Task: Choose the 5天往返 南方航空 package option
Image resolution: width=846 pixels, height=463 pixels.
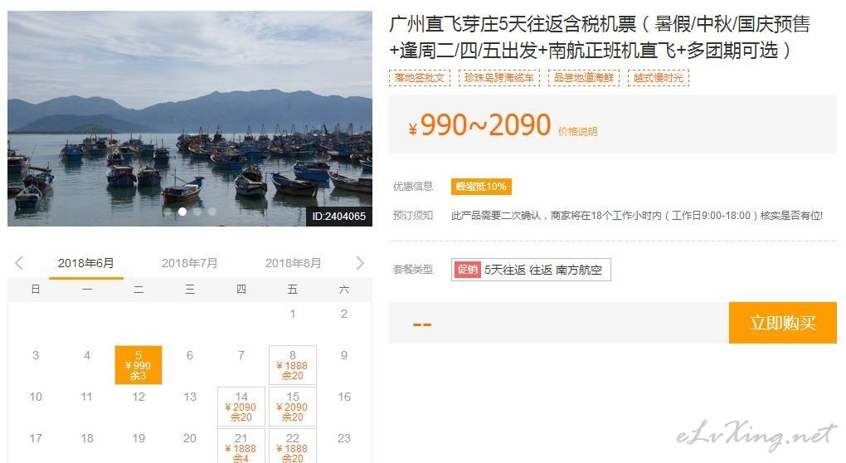Action: tap(531, 270)
